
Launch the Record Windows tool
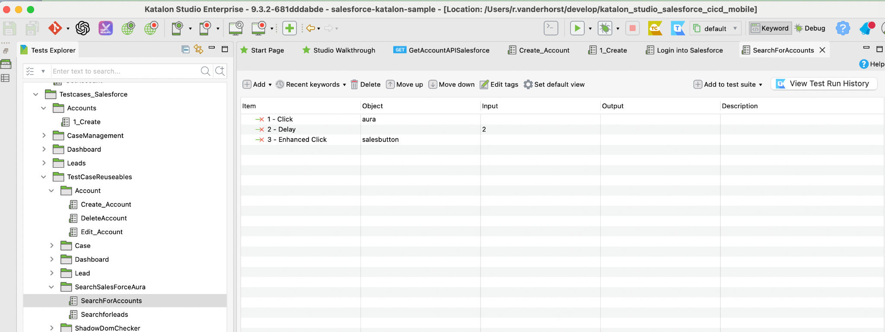pyautogui.click(x=258, y=28)
